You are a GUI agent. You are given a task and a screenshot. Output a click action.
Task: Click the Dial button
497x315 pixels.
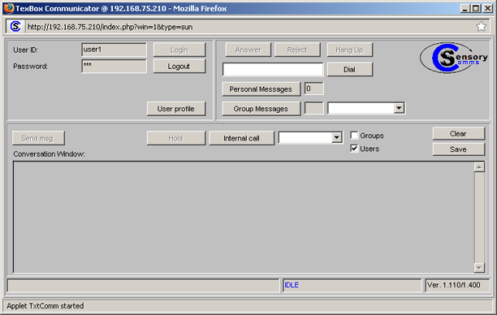350,69
